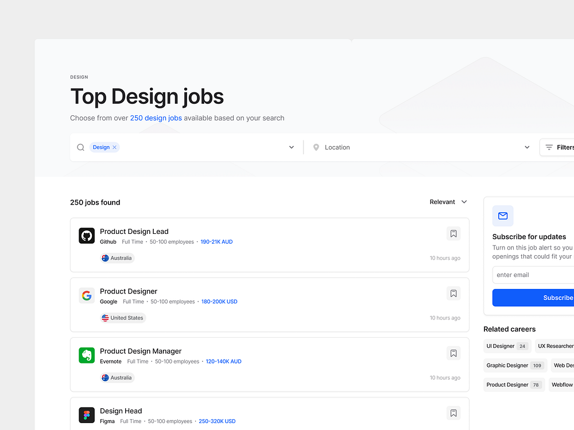Click the Google company logo icon
The width and height of the screenshot is (574, 430).
87,295
